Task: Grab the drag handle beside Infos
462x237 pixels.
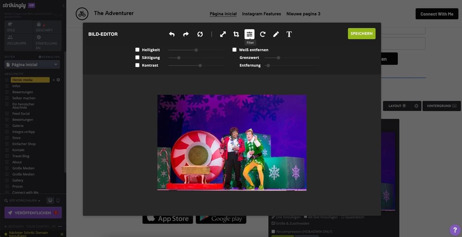Action: (7, 86)
